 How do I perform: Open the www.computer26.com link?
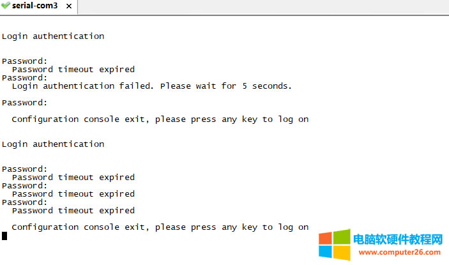point(397,252)
